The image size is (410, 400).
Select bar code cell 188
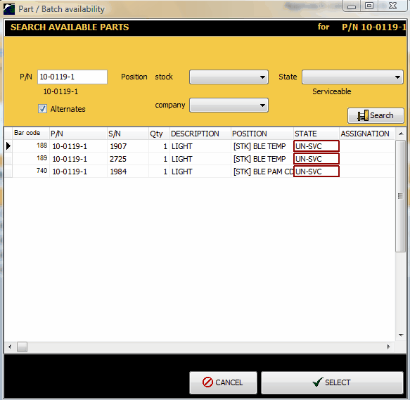tap(31, 146)
